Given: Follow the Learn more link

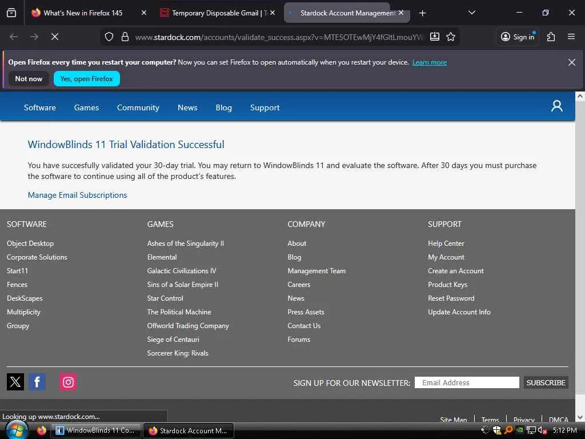Looking at the screenshot, I should click(x=430, y=62).
